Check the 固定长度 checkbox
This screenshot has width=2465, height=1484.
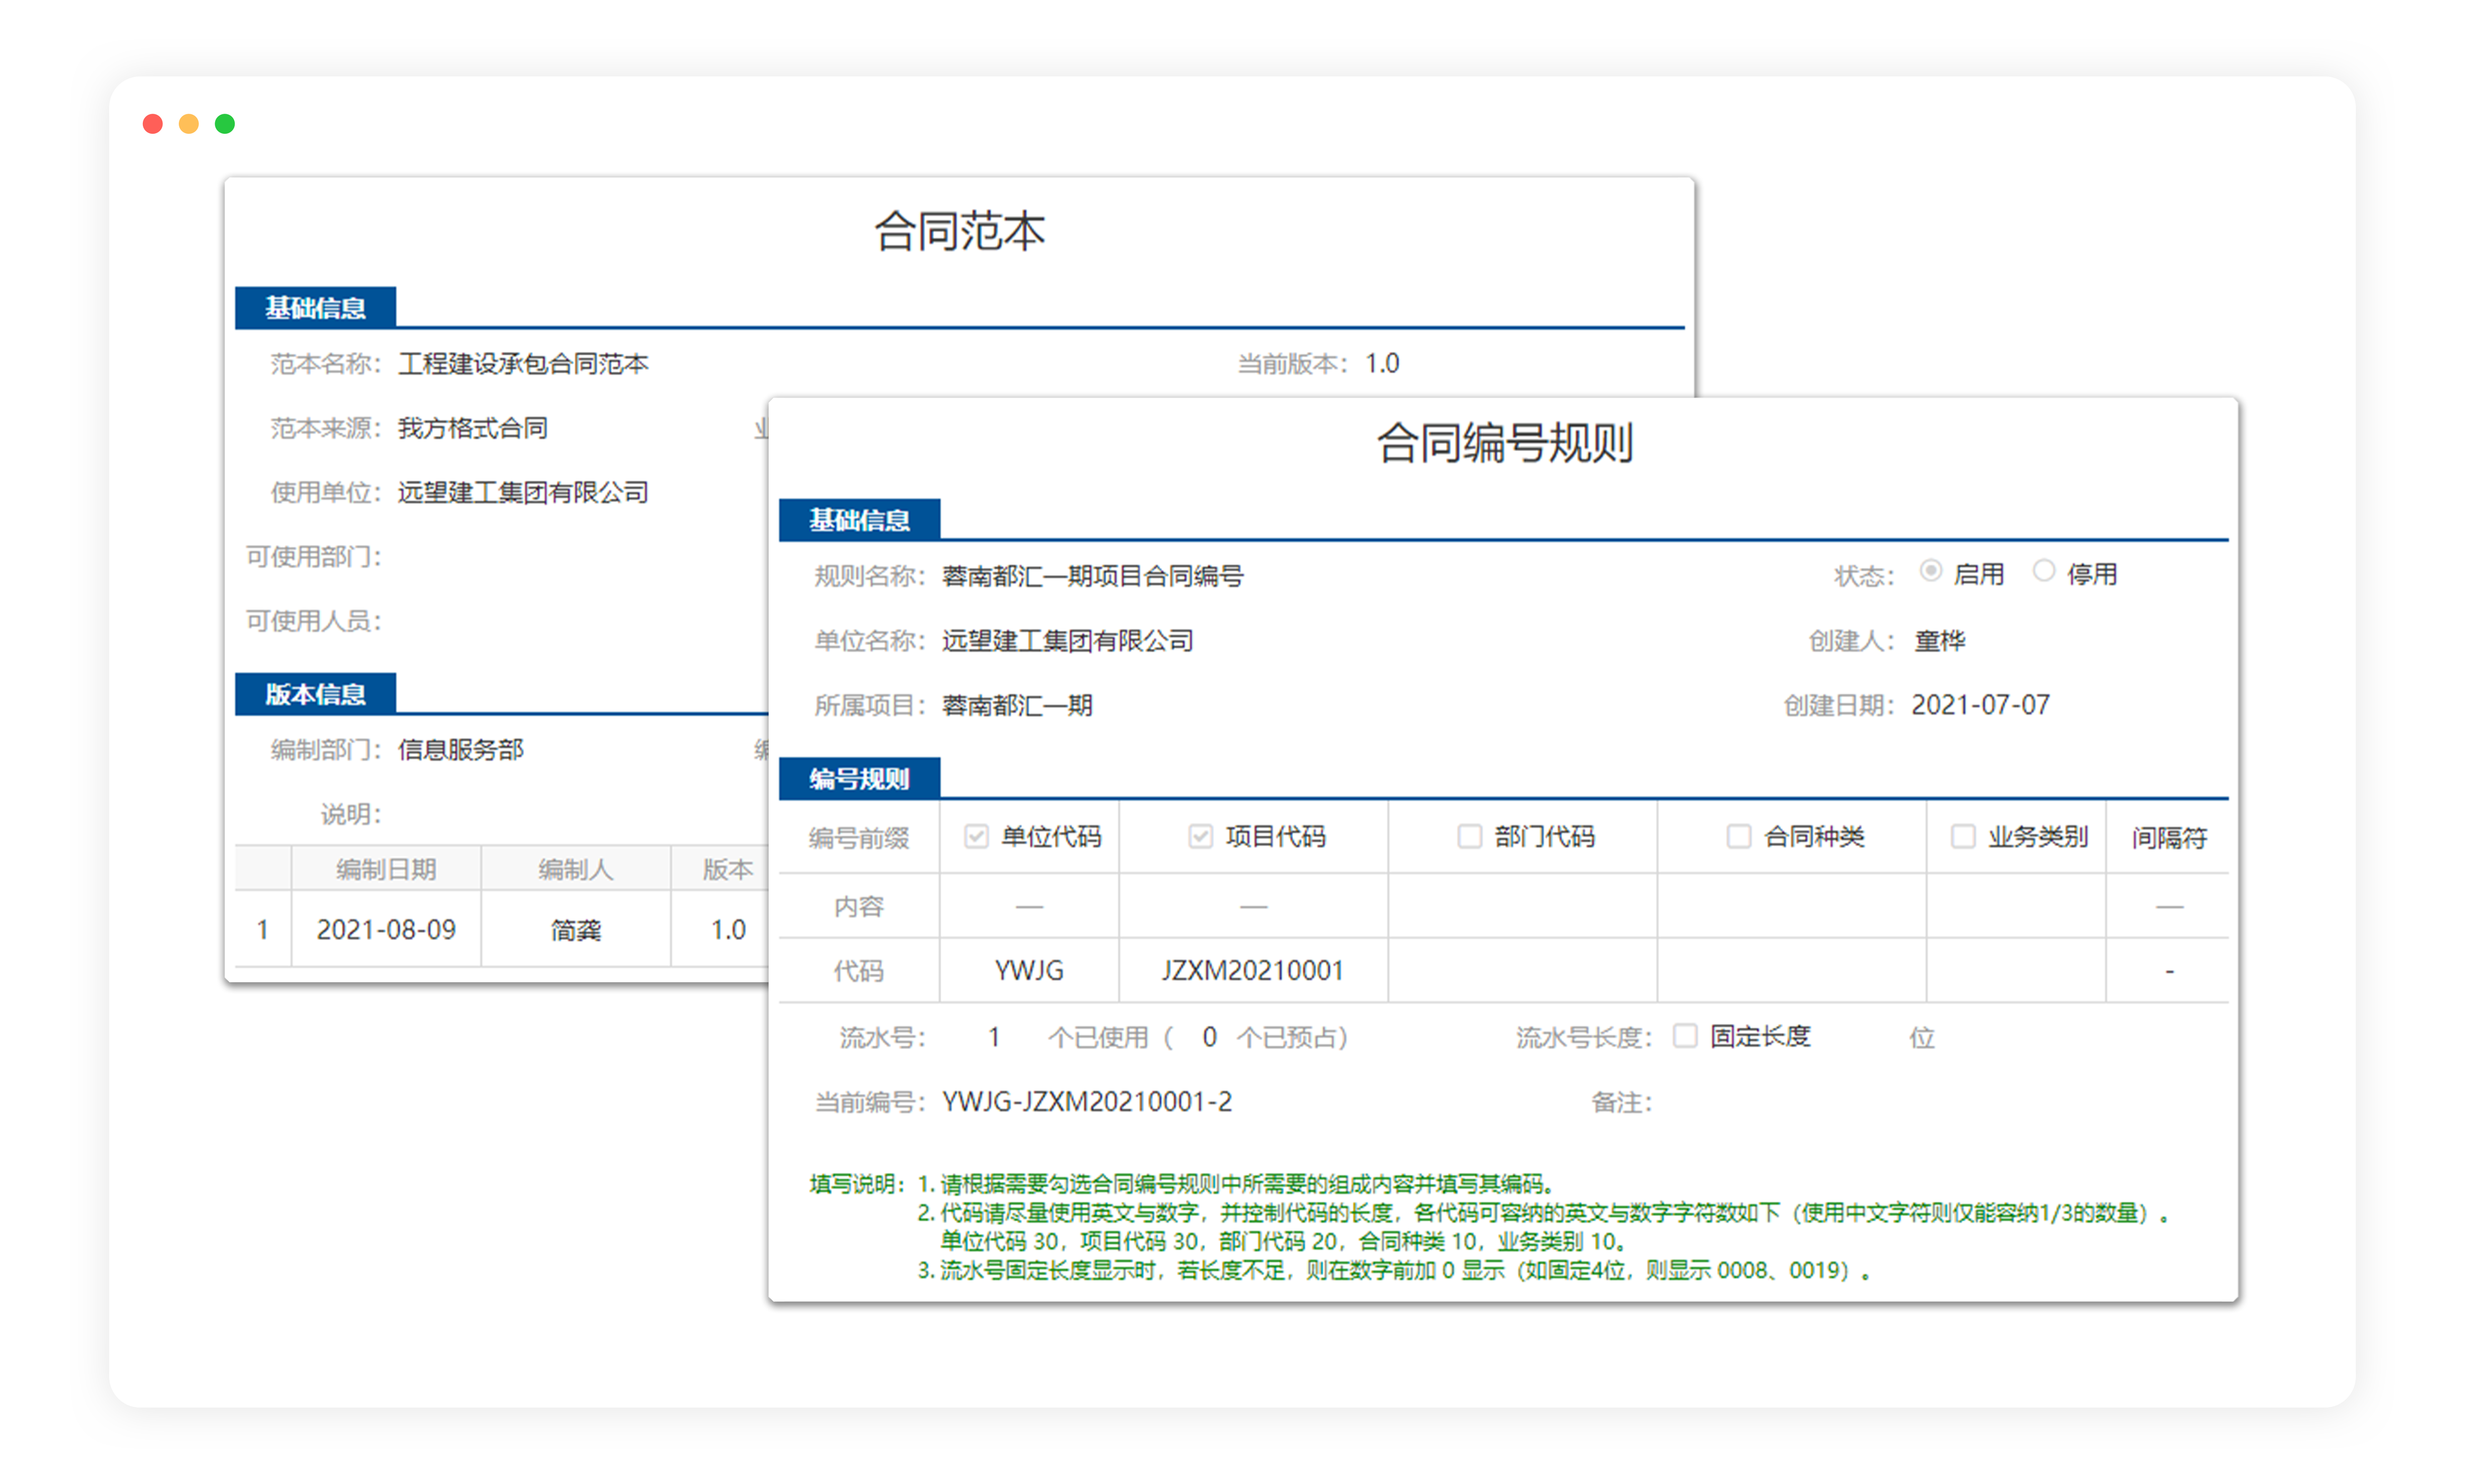pyautogui.click(x=1685, y=1035)
